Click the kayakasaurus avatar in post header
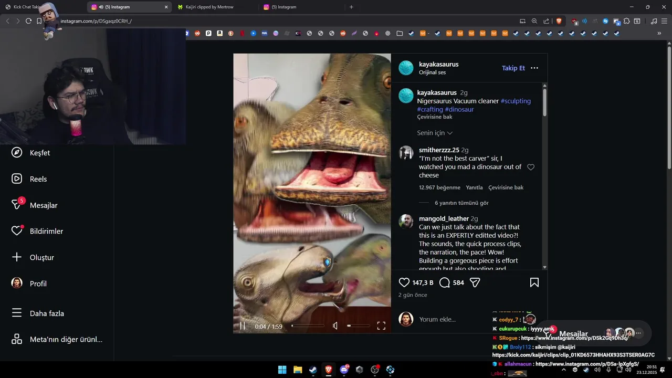 [406, 68]
